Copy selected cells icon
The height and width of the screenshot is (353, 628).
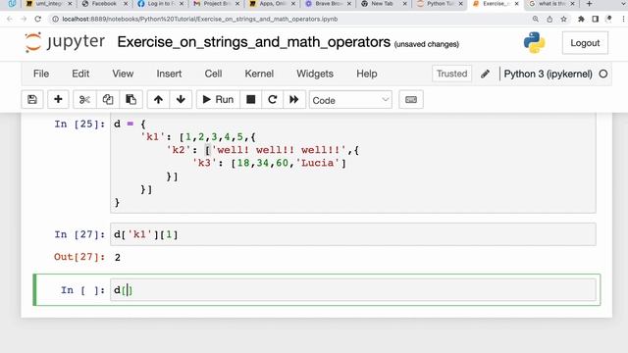[108, 100]
